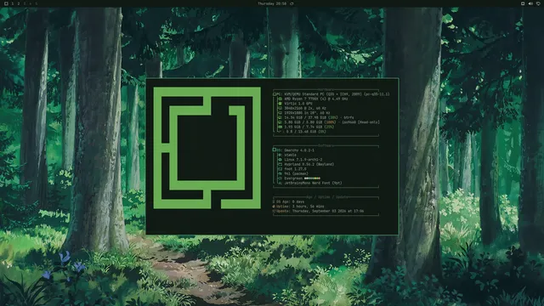Click the 'Age / Uptime / Update' header
This screenshot has height=306, width=544.
327,197
